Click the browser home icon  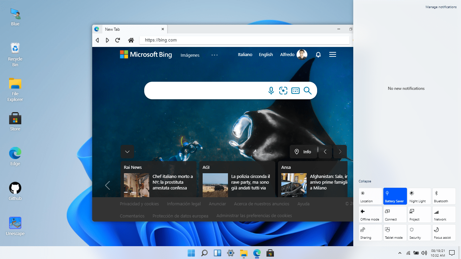click(131, 40)
